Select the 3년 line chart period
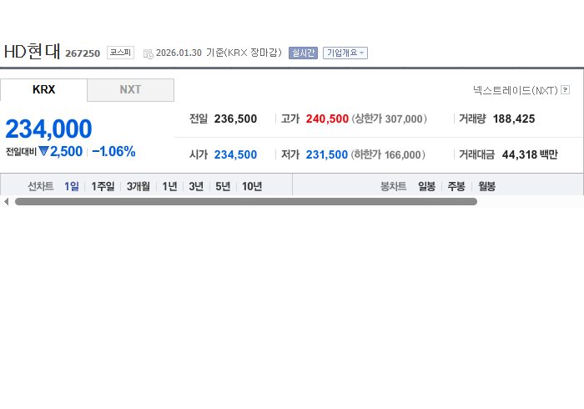Screen dimensions: 584x409 point(196,186)
